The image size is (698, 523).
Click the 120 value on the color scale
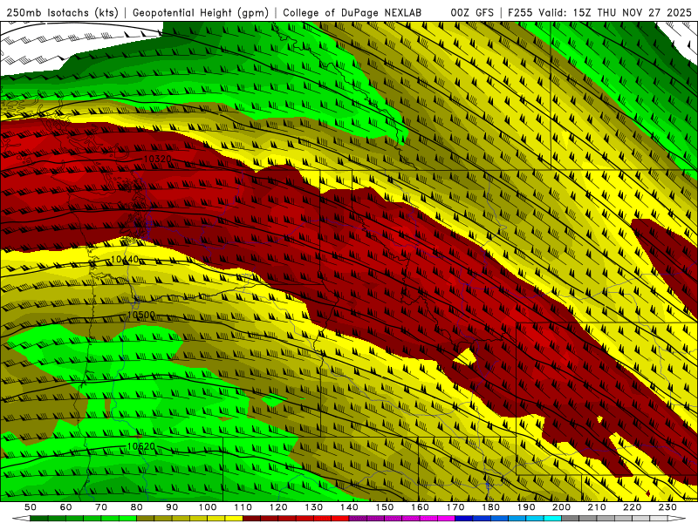(278, 507)
